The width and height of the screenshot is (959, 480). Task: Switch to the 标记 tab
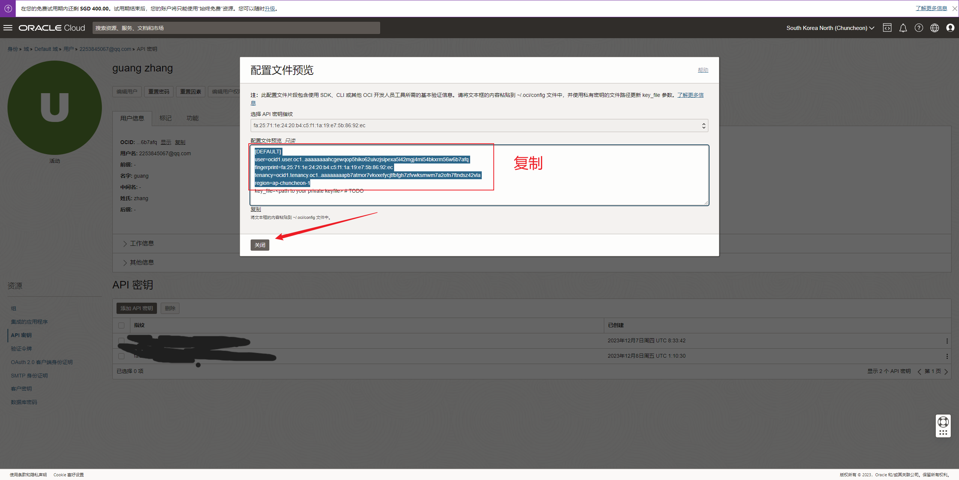click(165, 118)
